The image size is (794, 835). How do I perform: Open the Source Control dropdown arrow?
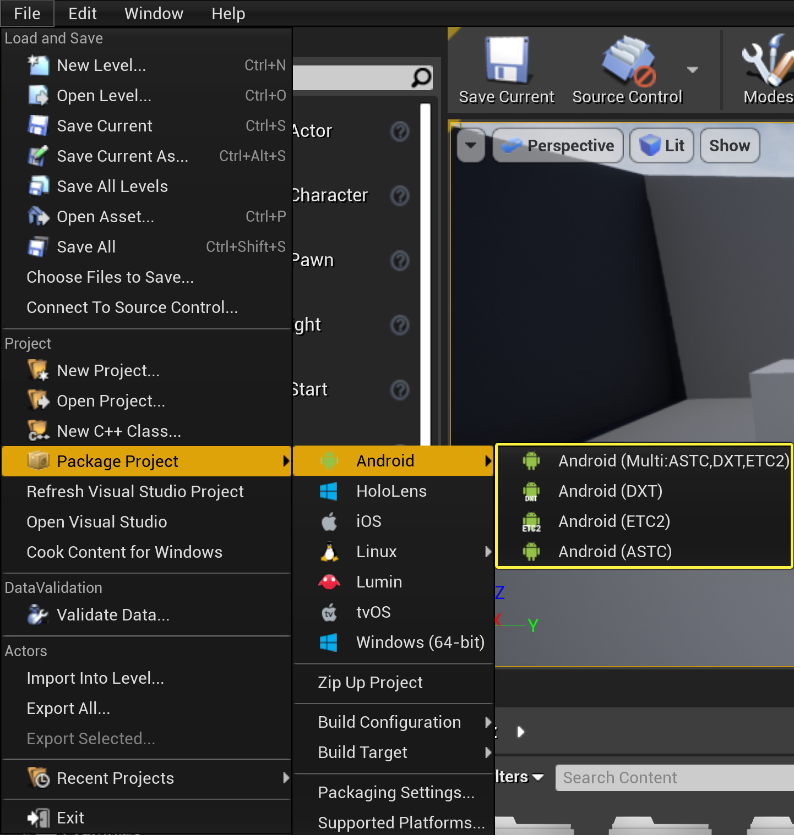[x=692, y=70]
